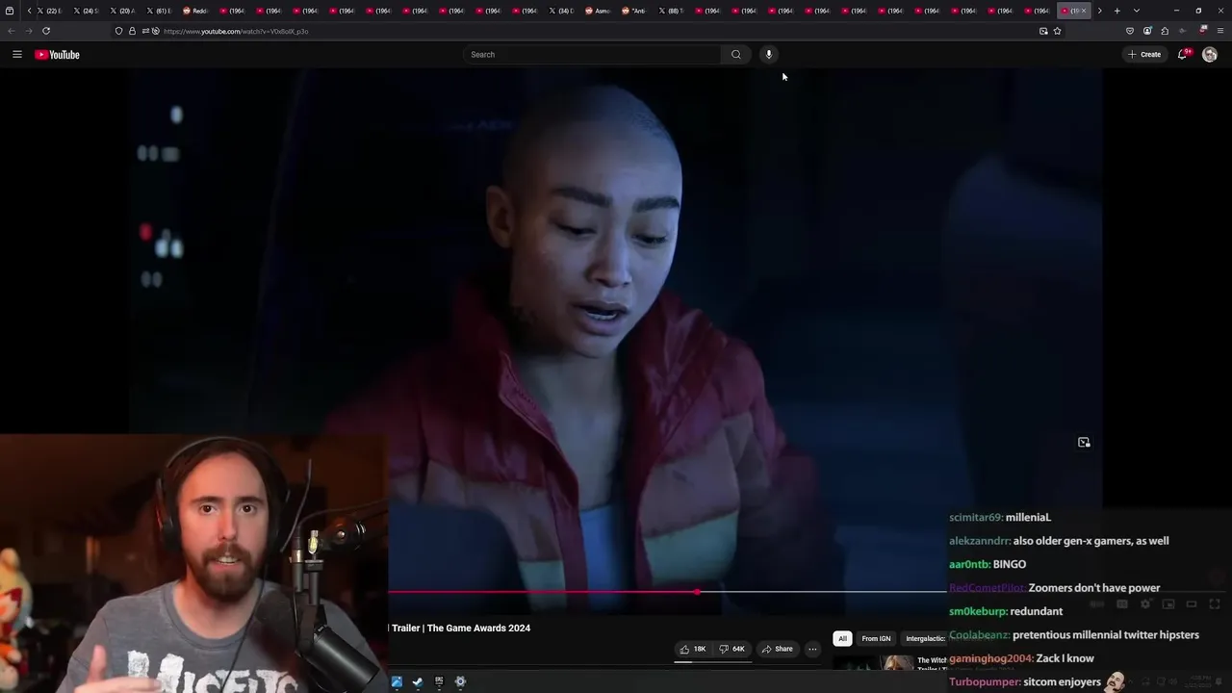This screenshot has height=693, width=1232.
Task: Click the Create button
Action: click(x=1144, y=55)
